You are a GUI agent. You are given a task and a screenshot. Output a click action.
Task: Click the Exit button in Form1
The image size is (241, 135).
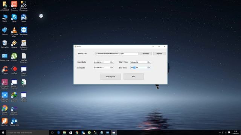tap(134, 76)
